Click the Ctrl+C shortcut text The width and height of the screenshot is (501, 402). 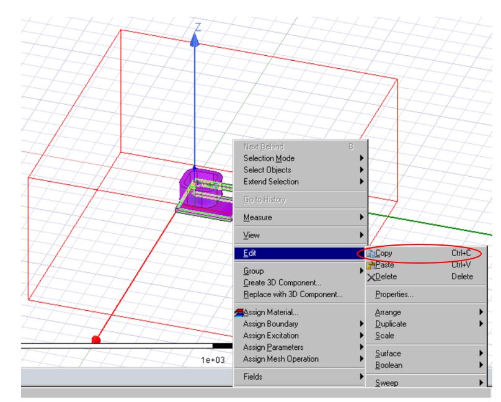coord(461,253)
